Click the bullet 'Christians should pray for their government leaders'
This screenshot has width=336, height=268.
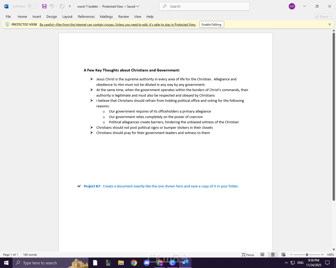pos(153,133)
